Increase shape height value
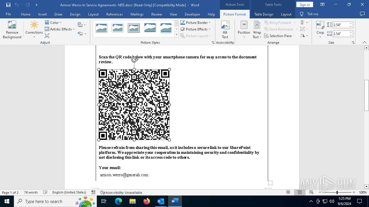 pyautogui.click(x=351, y=24)
